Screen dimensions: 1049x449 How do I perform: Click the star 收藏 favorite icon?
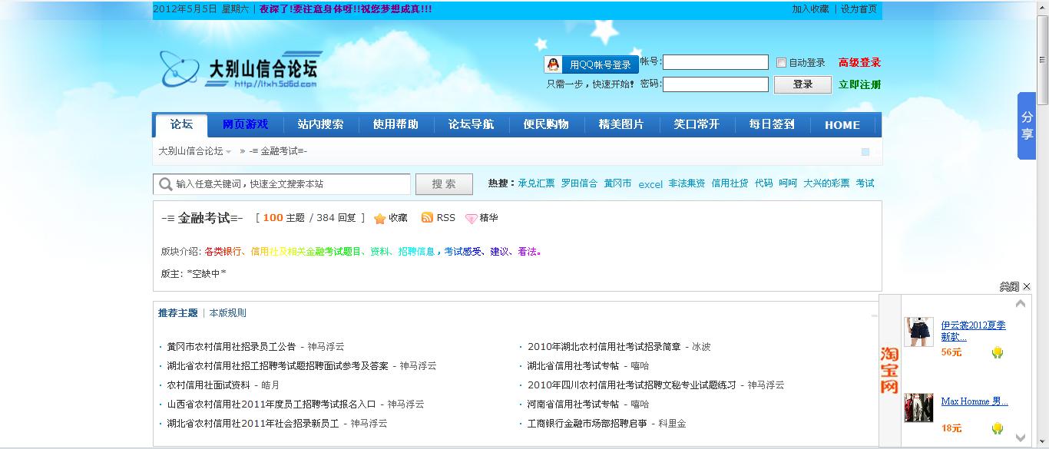[379, 219]
